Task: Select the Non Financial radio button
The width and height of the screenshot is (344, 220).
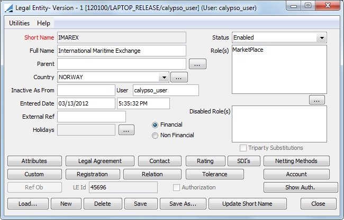Action: click(x=155, y=136)
